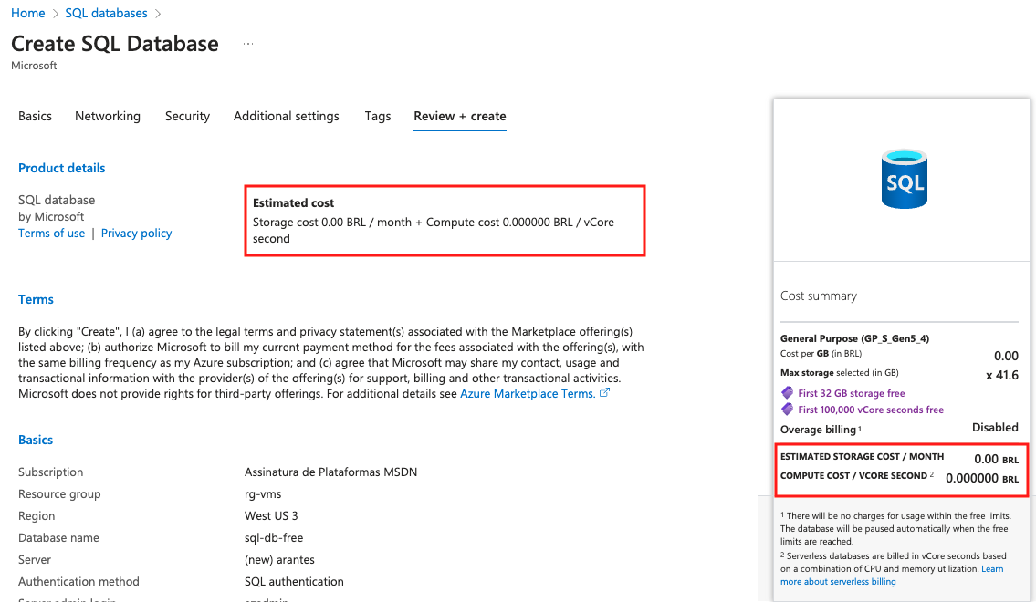This screenshot has width=1036, height=602.
Task: Click the Subscription field label
Action: coord(51,472)
